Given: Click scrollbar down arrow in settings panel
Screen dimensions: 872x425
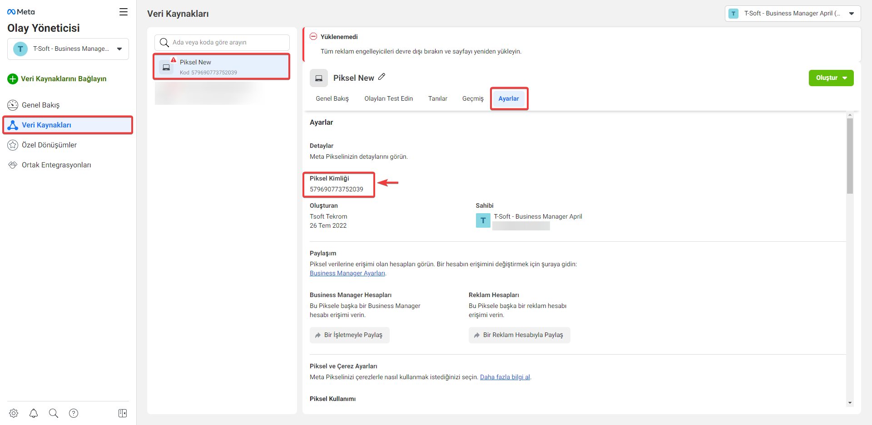Looking at the screenshot, I should pos(850,403).
